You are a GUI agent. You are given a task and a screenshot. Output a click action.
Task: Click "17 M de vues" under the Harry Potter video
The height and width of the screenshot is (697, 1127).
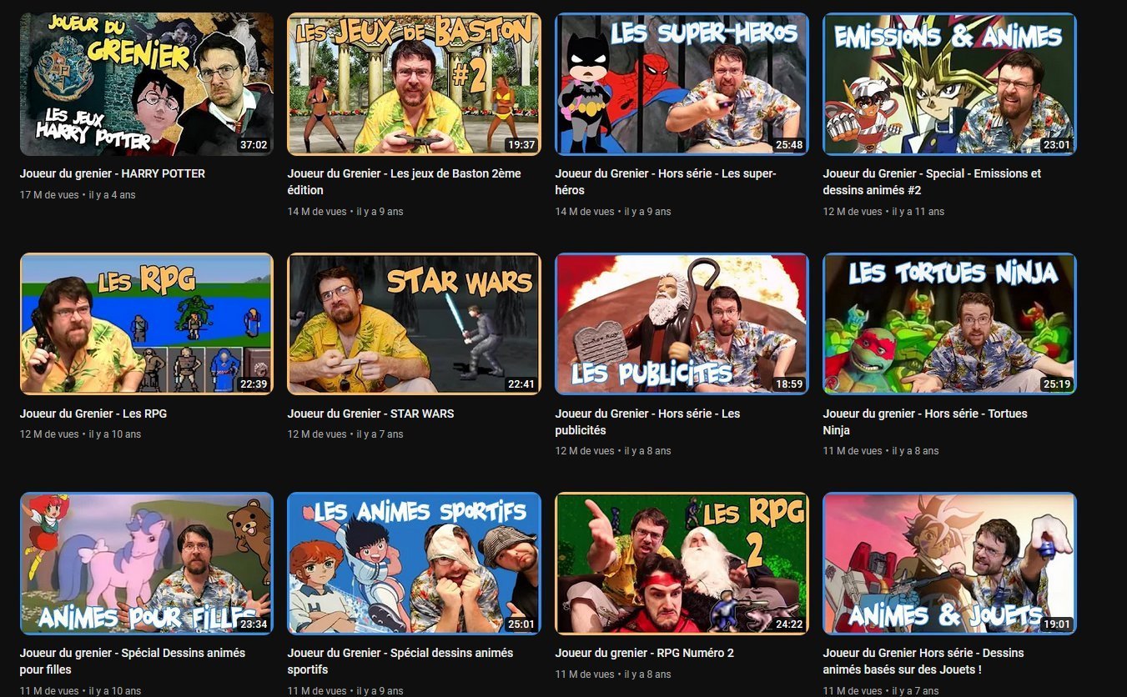(49, 195)
